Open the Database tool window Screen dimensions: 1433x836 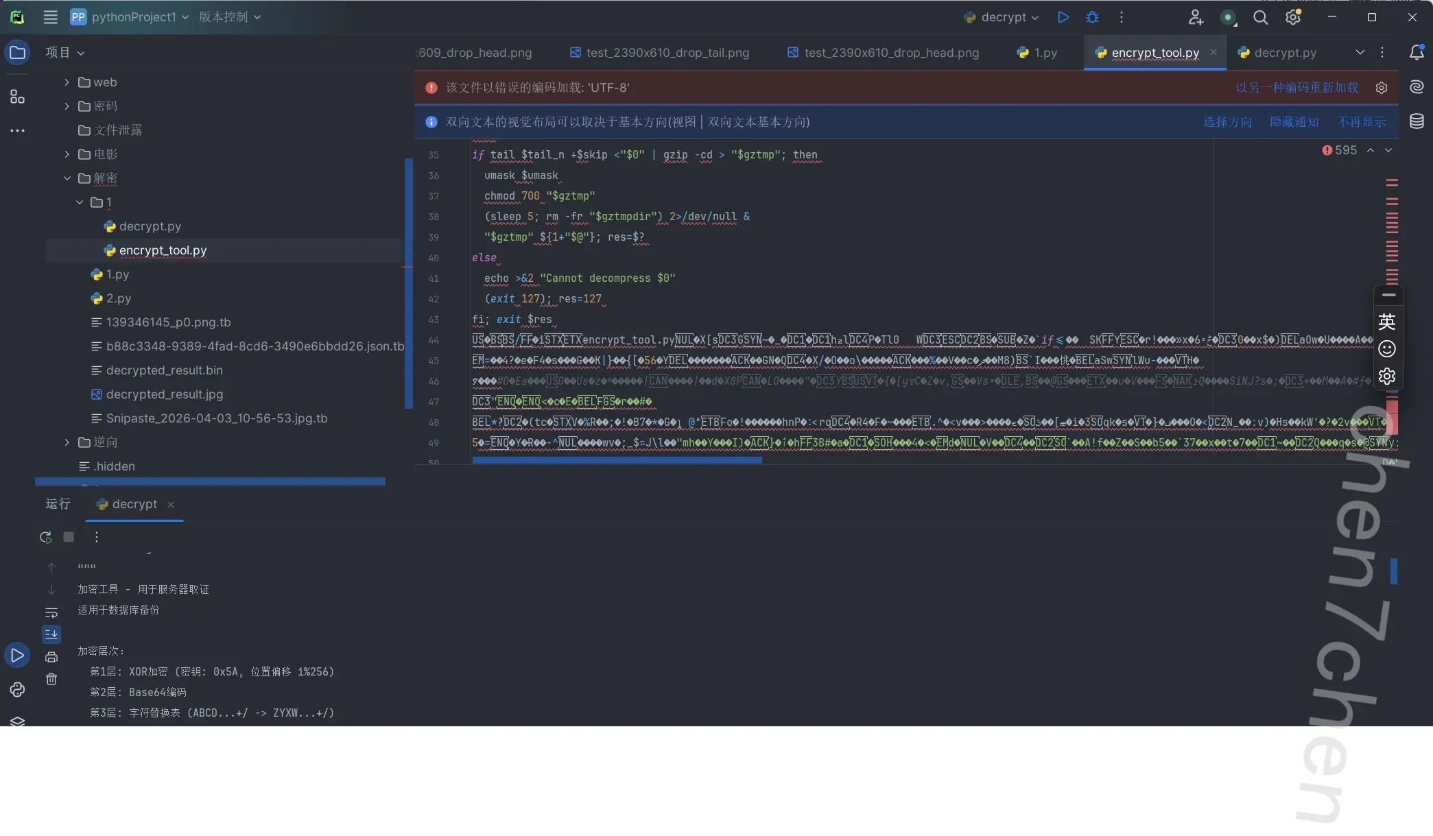pos(1417,121)
